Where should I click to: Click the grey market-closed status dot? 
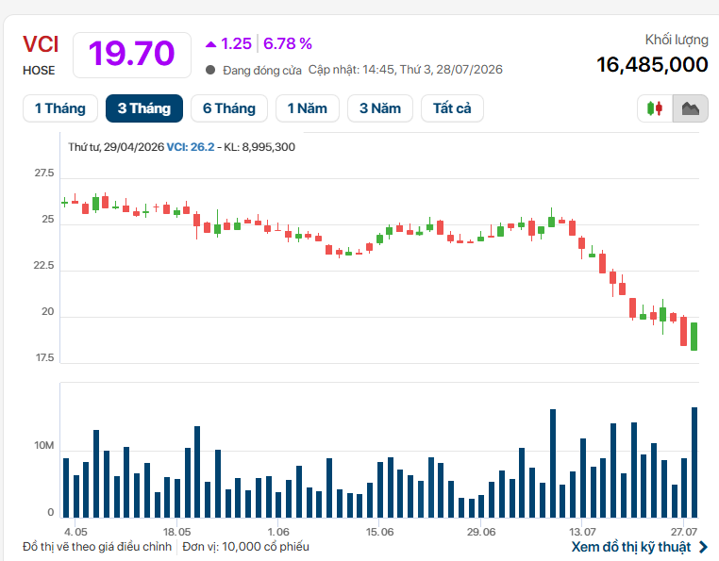click(x=210, y=70)
